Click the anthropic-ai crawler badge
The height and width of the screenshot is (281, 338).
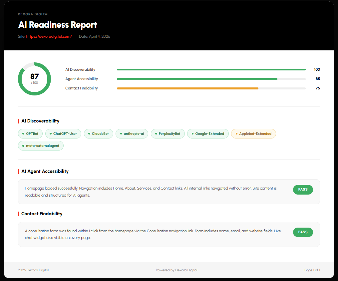(x=132, y=133)
